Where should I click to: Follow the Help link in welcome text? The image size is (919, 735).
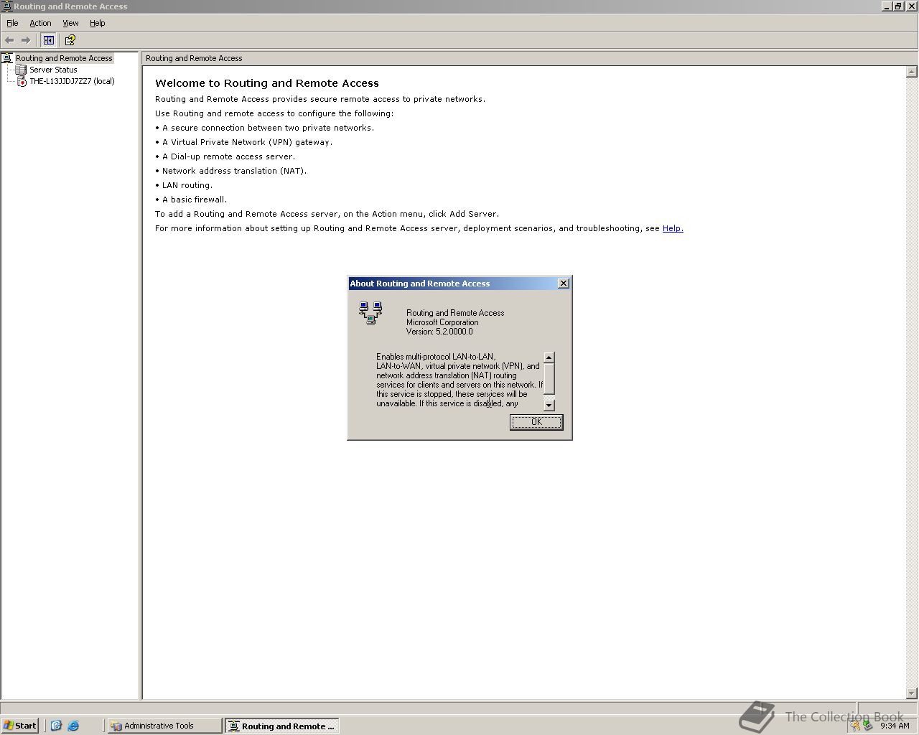pyautogui.click(x=673, y=228)
